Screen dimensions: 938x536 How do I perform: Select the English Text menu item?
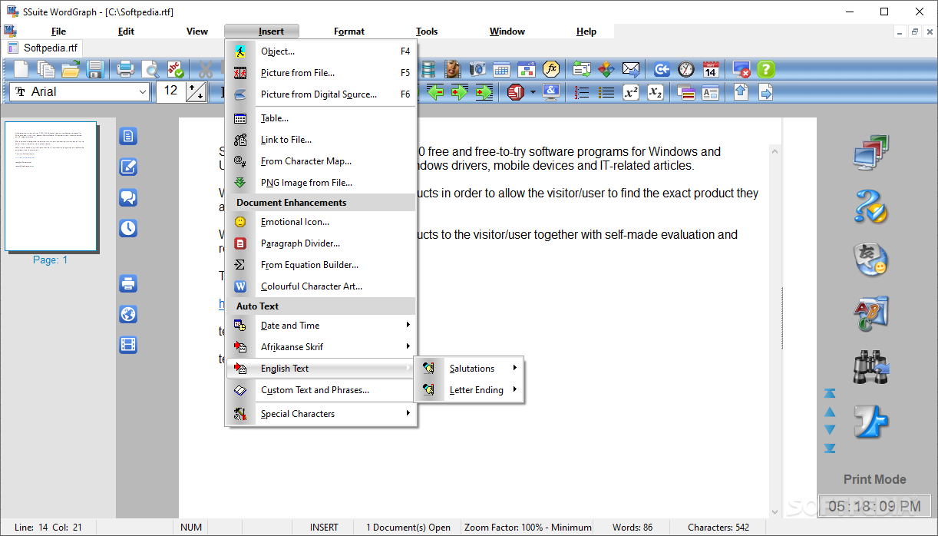click(x=322, y=369)
